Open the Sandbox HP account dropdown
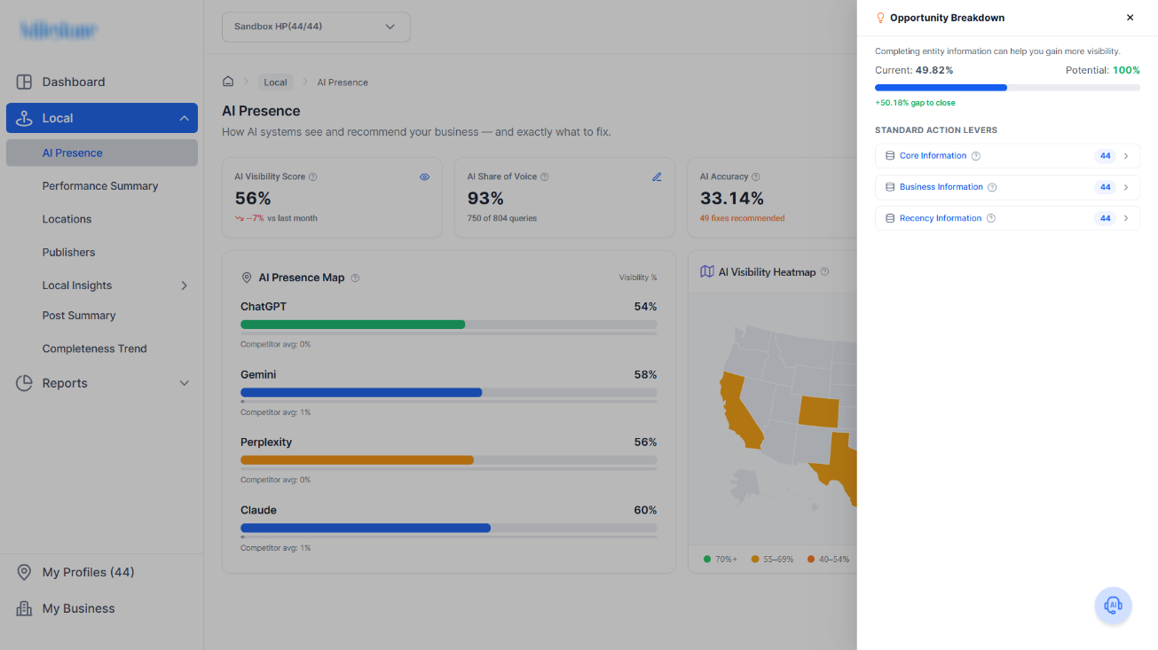 [316, 27]
